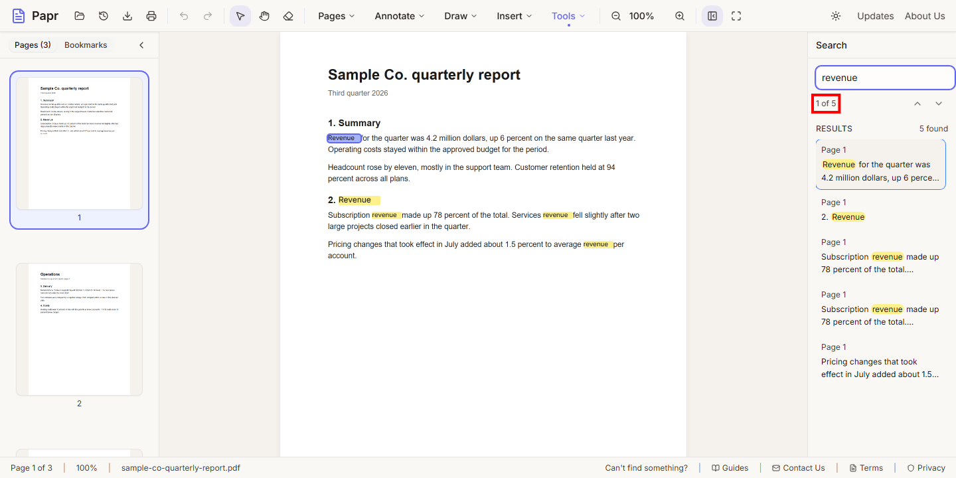Open Guides in the footer

coord(730,468)
